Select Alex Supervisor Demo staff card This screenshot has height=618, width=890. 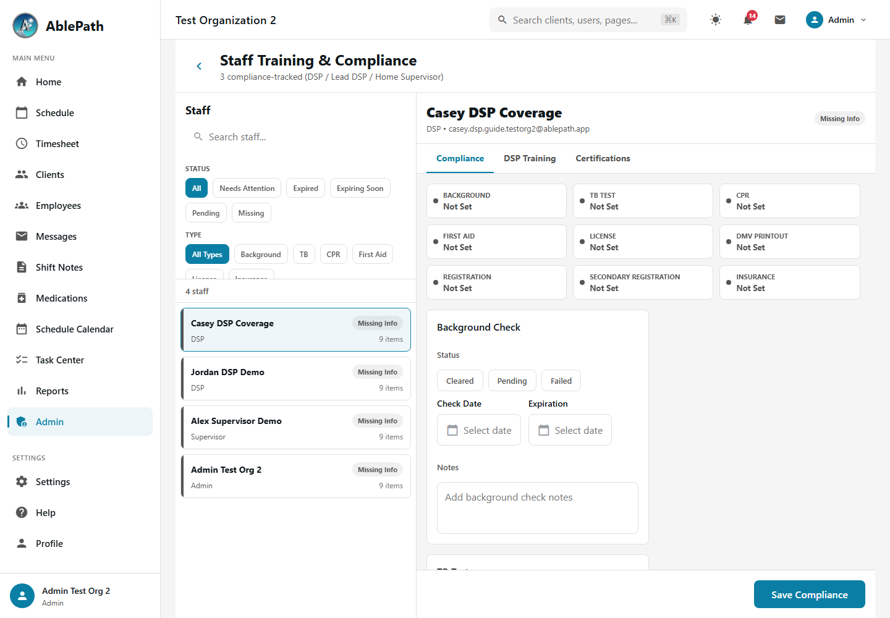296,428
